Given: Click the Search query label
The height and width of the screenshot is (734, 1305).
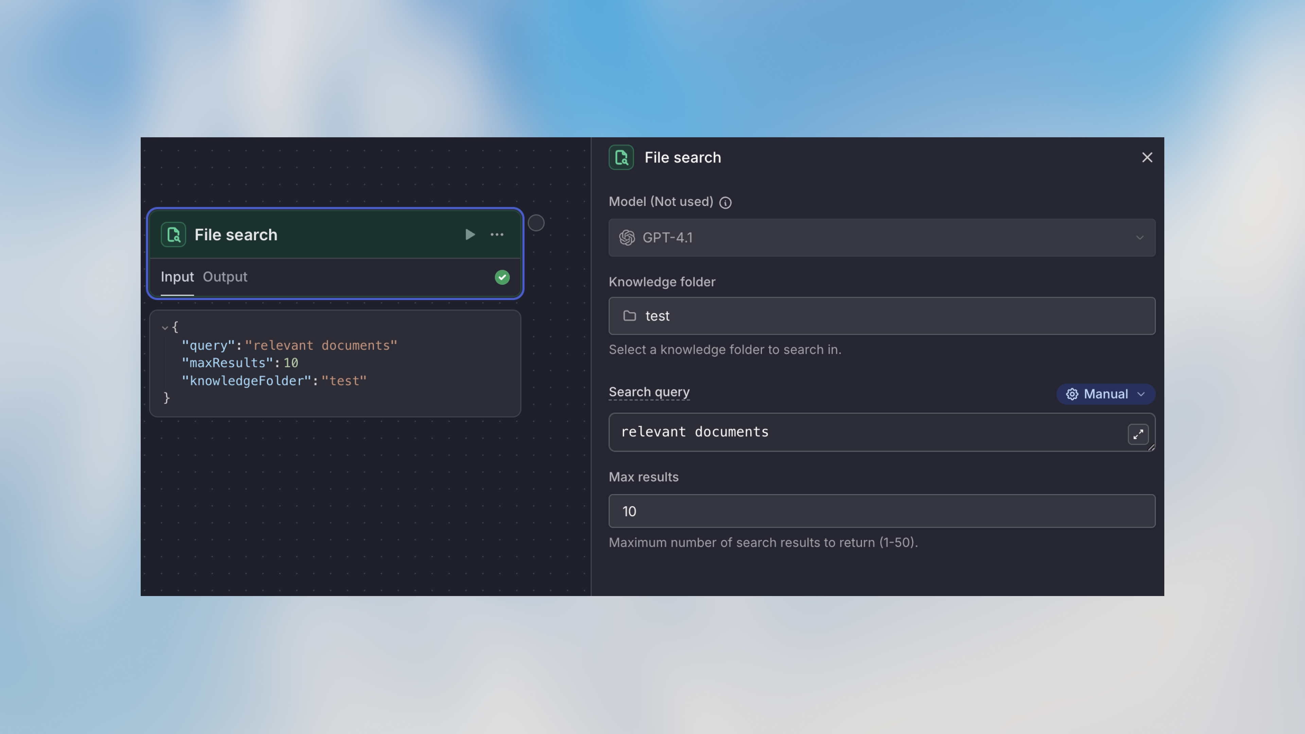Looking at the screenshot, I should [x=649, y=391].
